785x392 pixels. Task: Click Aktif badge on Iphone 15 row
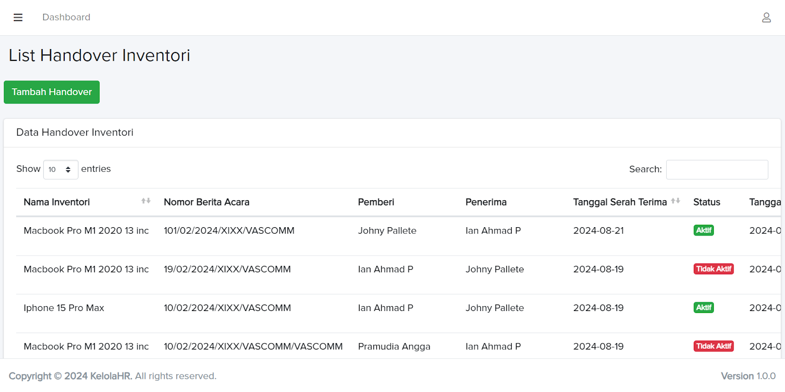703,308
